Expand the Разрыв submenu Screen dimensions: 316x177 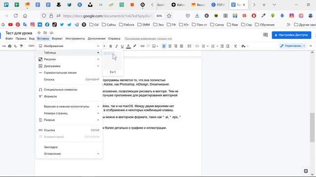coord(69,120)
